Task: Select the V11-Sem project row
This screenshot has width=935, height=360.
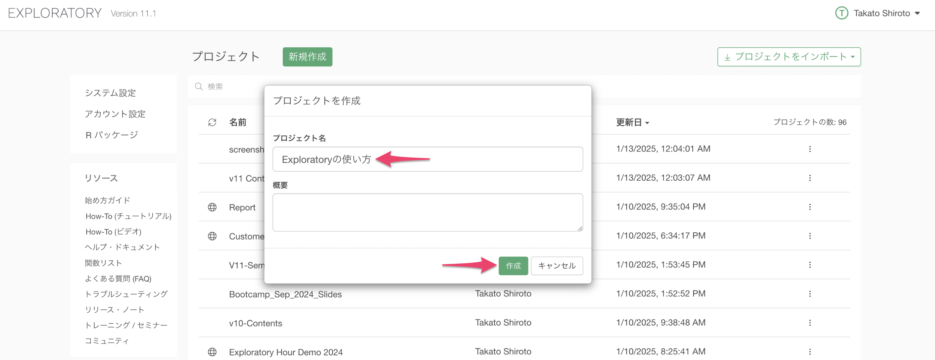Action: (x=246, y=265)
